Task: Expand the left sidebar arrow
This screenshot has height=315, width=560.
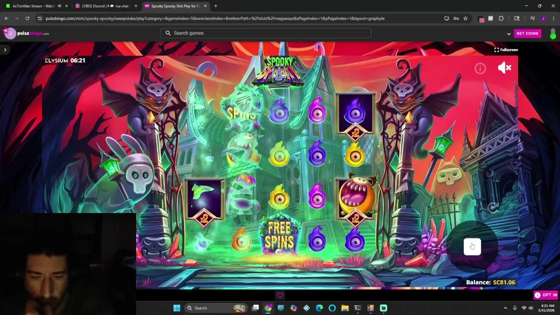Action: point(5,50)
